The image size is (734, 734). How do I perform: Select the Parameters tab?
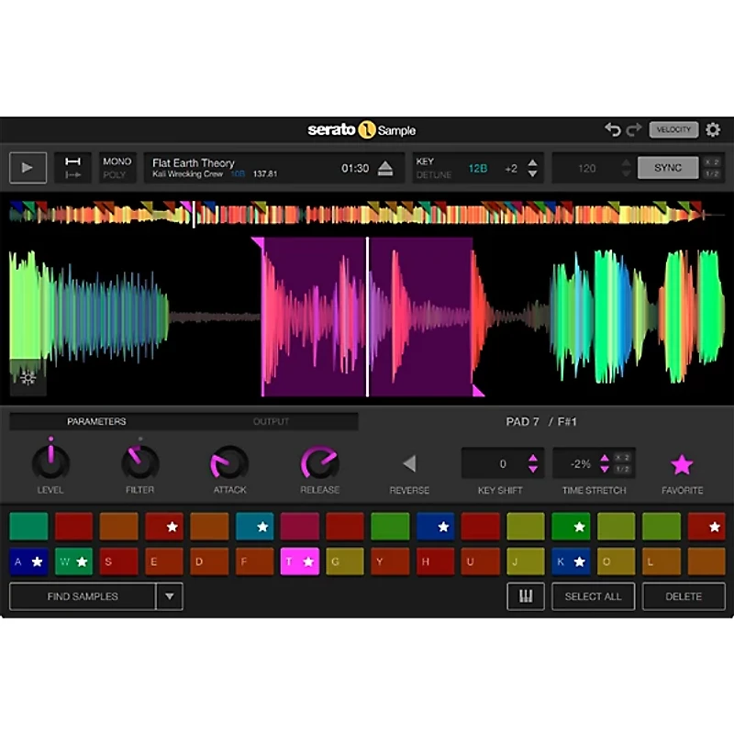coord(96,422)
